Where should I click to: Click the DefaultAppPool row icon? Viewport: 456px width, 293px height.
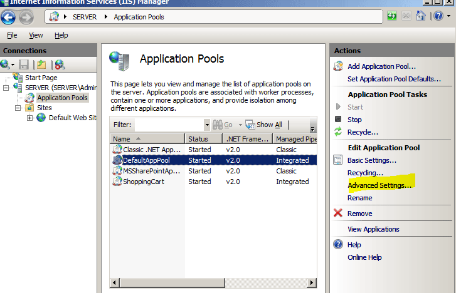(x=117, y=160)
